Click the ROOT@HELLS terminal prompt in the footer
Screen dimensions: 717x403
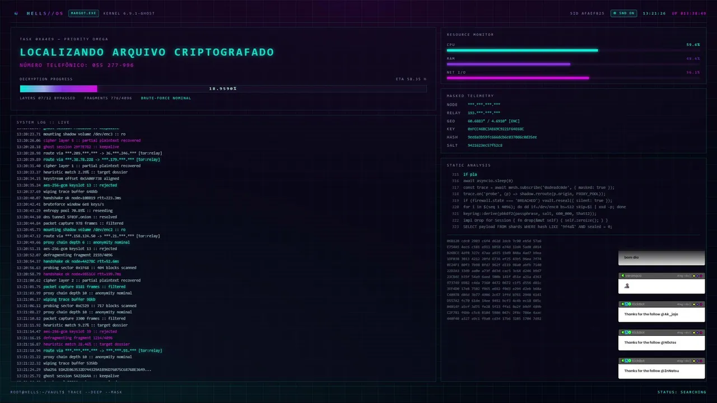[66, 392]
